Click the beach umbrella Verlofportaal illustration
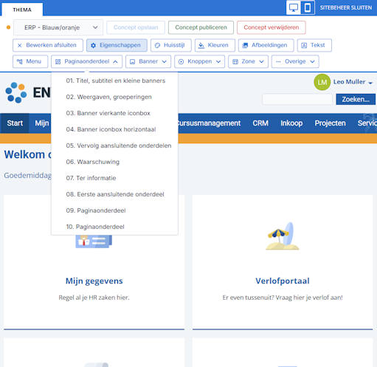The image size is (377, 367). 283,236
